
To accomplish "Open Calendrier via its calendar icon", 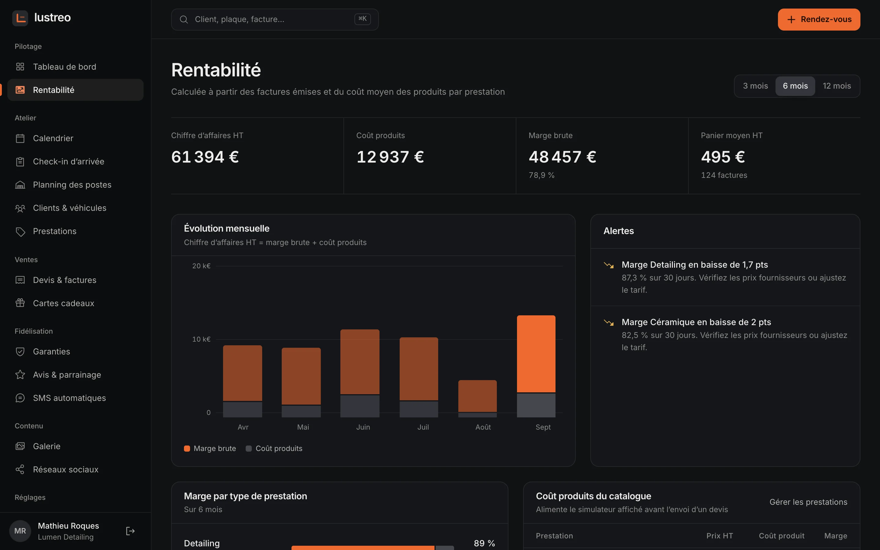I will coord(20,138).
